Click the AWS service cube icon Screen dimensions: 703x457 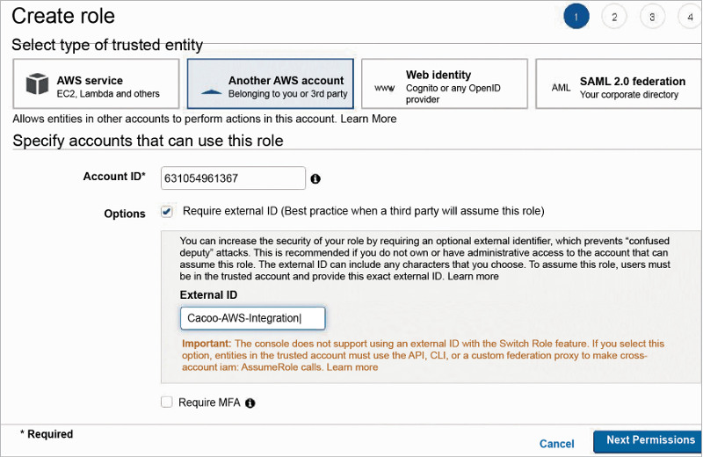point(36,84)
